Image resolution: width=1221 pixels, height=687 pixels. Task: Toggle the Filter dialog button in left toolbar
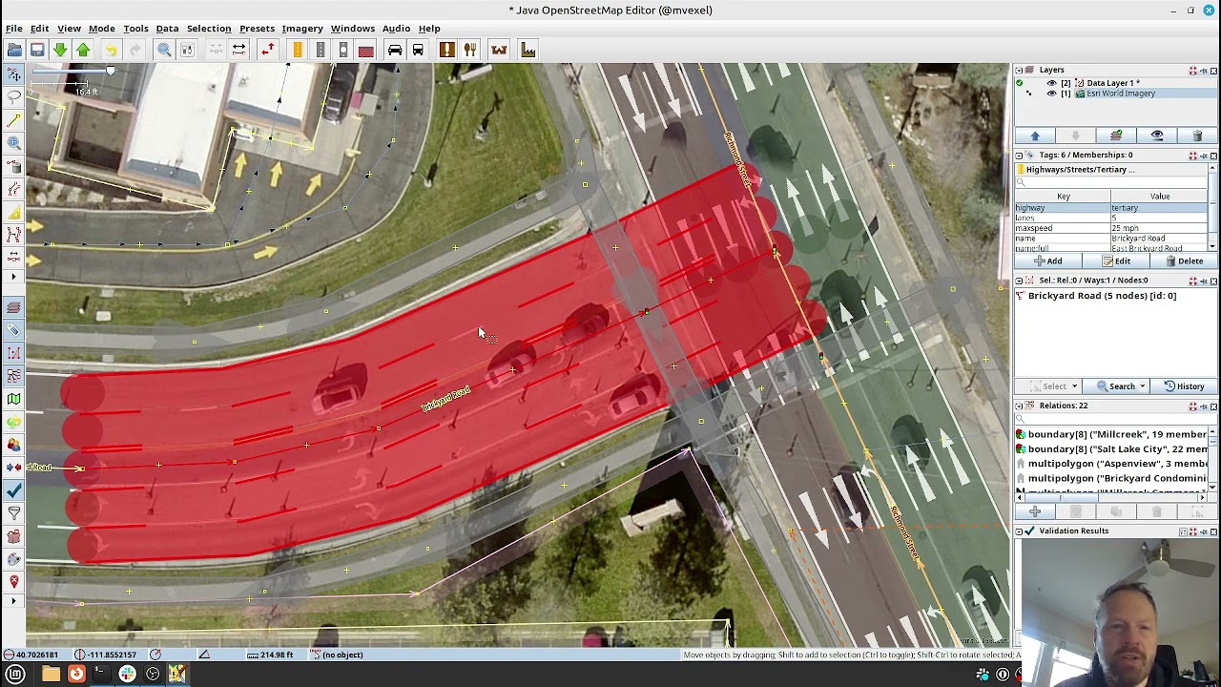click(14, 512)
